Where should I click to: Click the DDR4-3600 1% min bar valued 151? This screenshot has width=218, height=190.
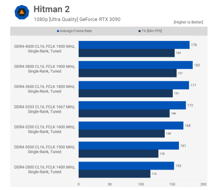click(x=126, y=93)
